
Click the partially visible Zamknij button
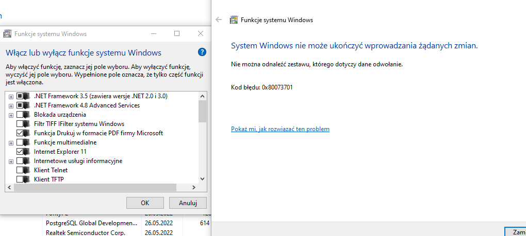point(515,232)
